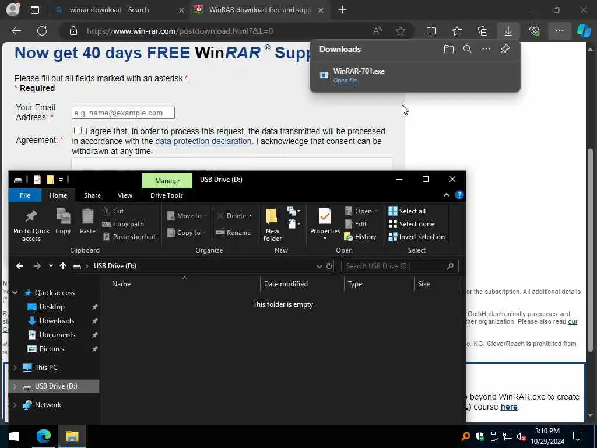Screen dimensions: 597x448
Task: Open More options in Downloads panel
Action: click(x=486, y=49)
